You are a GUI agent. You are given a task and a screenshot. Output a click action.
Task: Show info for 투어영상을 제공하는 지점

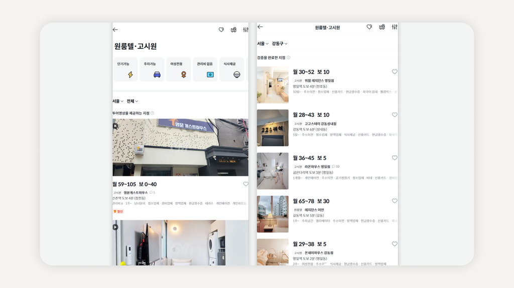click(x=152, y=113)
